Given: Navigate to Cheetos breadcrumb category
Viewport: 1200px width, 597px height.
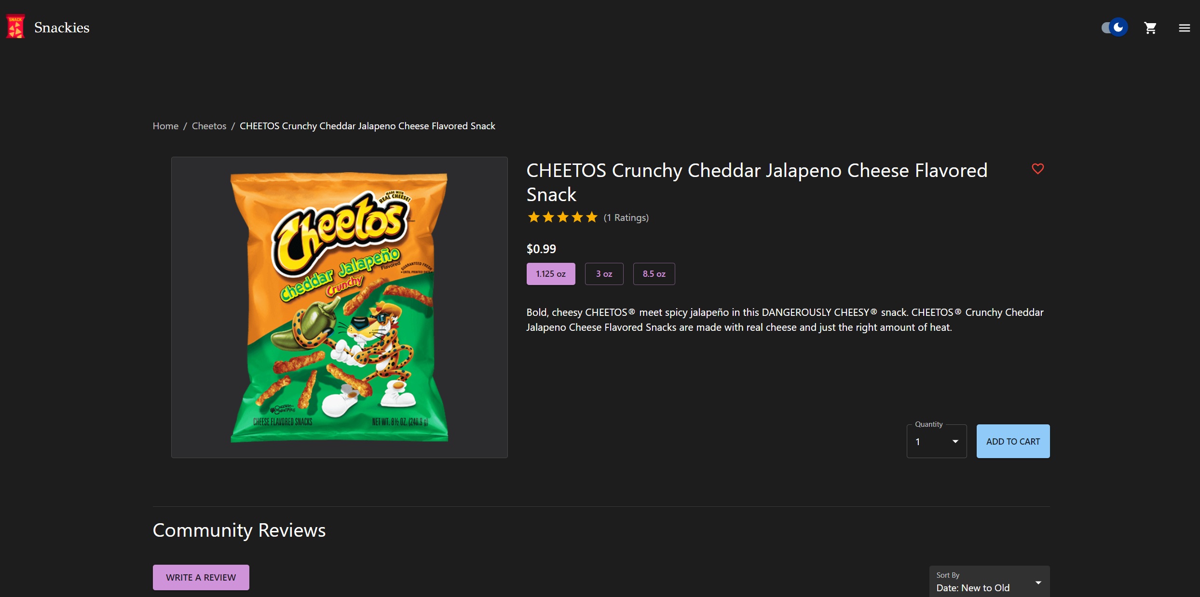Looking at the screenshot, I should [209, 126].
